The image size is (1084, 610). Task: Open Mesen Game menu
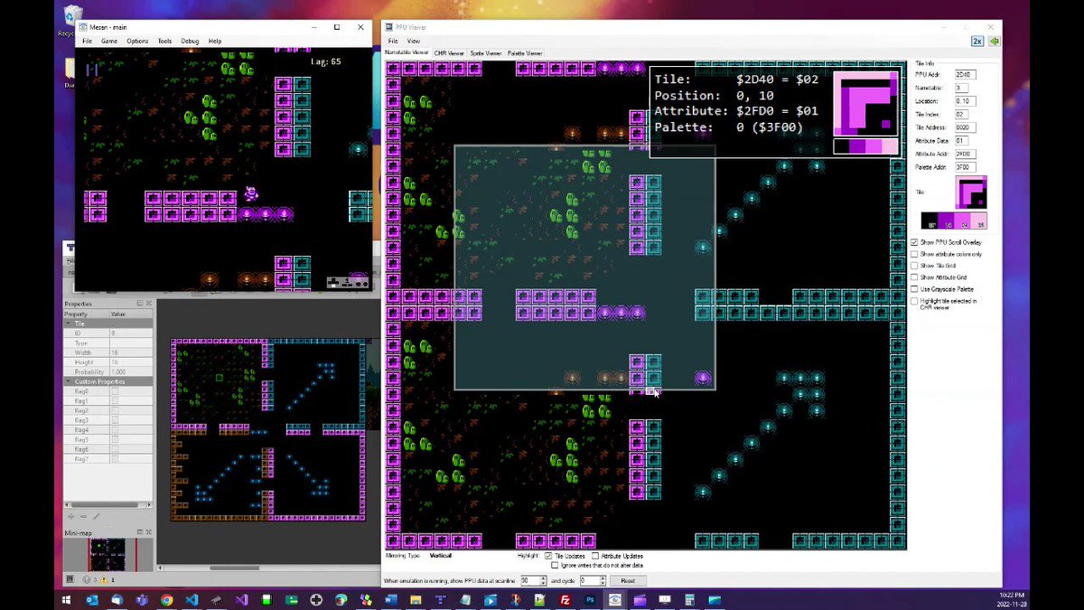coord(109,42)
